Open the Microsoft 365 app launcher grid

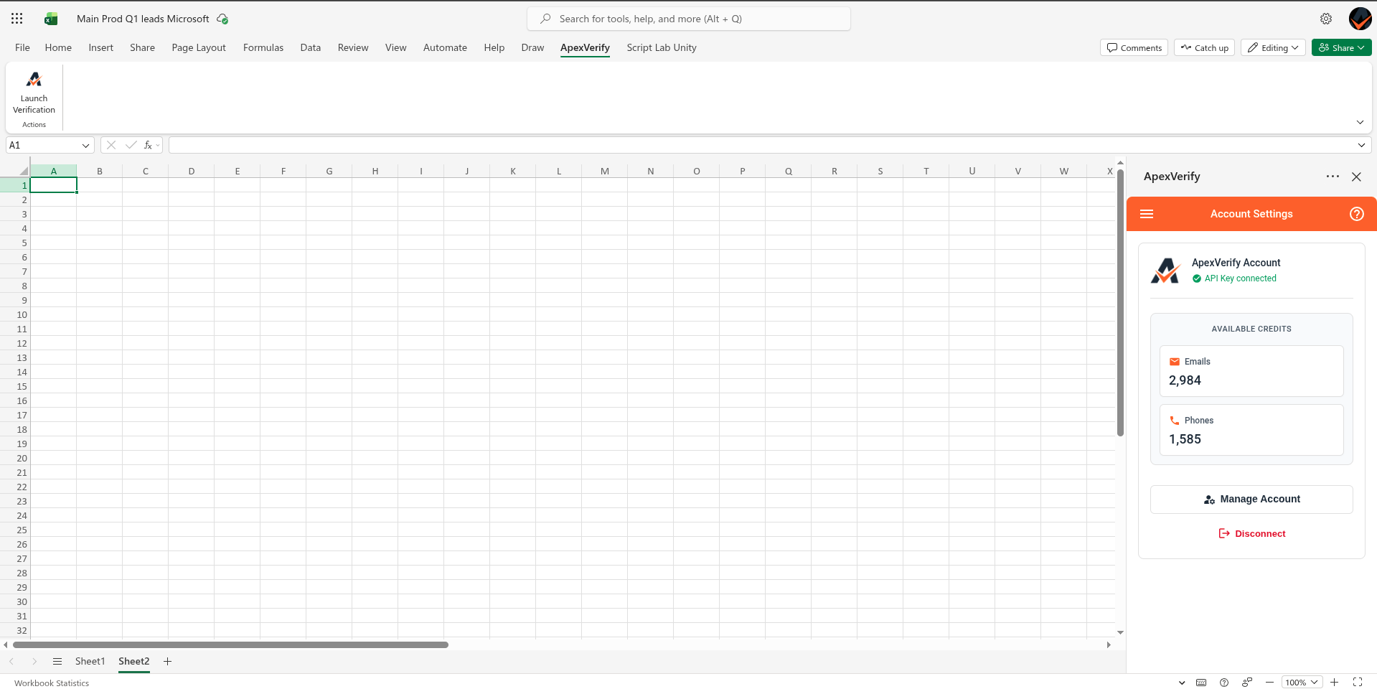click(17, 19)
